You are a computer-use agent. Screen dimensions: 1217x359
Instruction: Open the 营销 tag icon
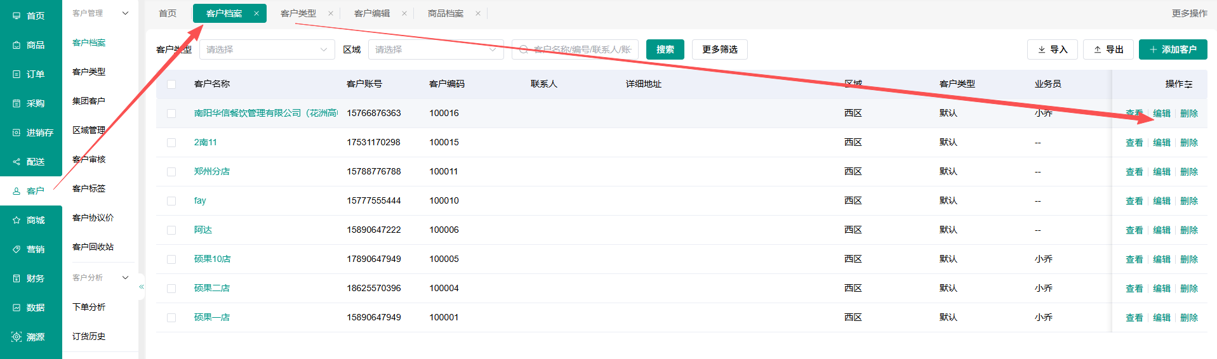17,249
